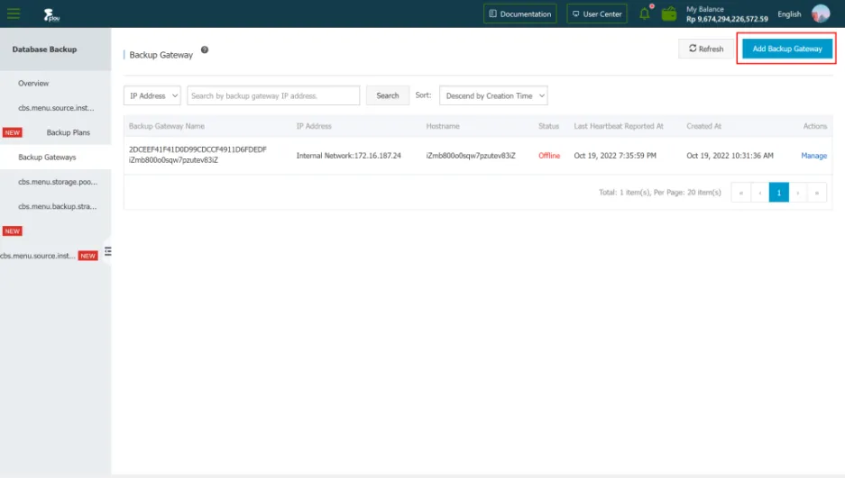
Task: Click the My Balance amount
Action: 727,19
